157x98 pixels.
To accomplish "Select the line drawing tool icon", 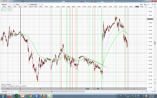I will (x=150, y=5).
